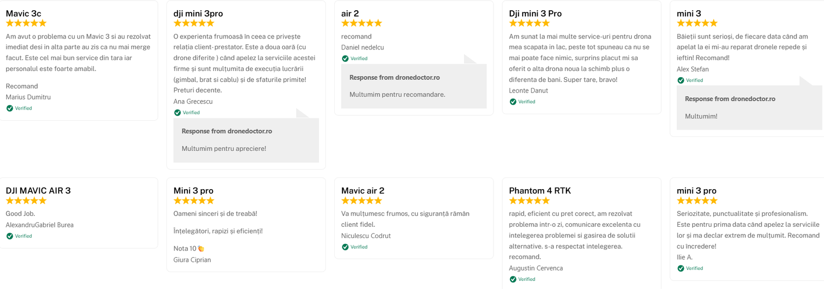Viewport: 824px width, 289px height.
Task: Click the "Multumim!" response under mini 3
Action: coord(701,116)
